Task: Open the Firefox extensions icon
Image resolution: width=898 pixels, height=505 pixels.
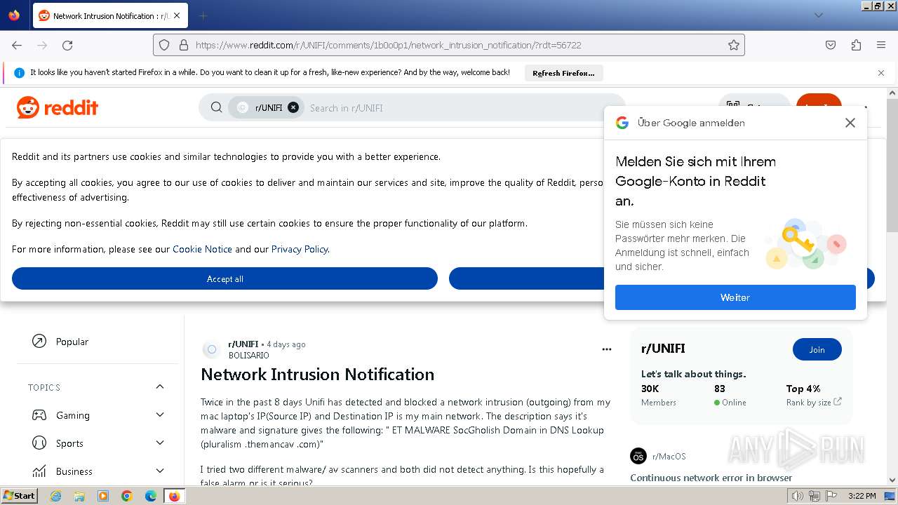Action: (x=856, y=45)
